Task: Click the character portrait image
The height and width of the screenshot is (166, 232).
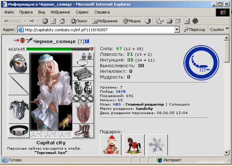Action: (51, 92)
